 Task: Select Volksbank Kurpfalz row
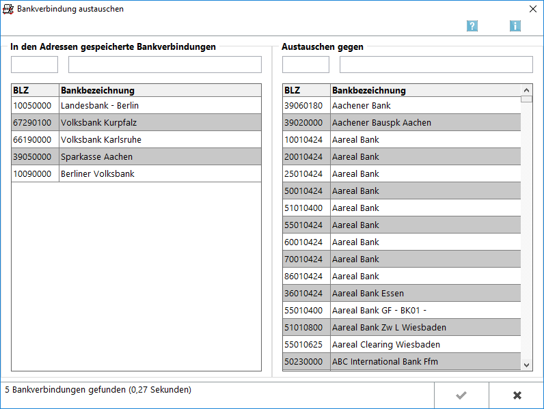137,122
